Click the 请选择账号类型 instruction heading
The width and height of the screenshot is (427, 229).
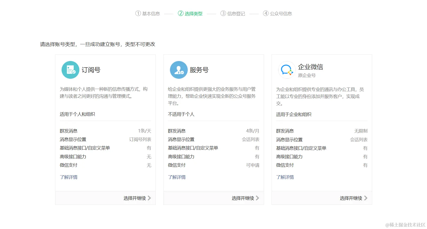tap(98, 44)
